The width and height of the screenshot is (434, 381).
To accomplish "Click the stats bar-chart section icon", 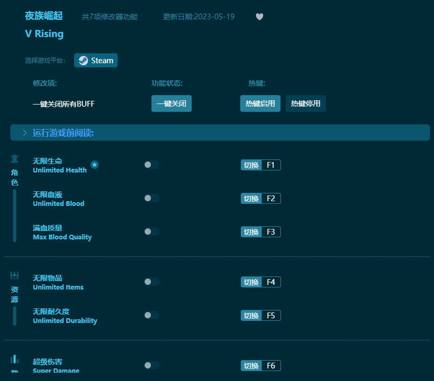I will 15,359.
